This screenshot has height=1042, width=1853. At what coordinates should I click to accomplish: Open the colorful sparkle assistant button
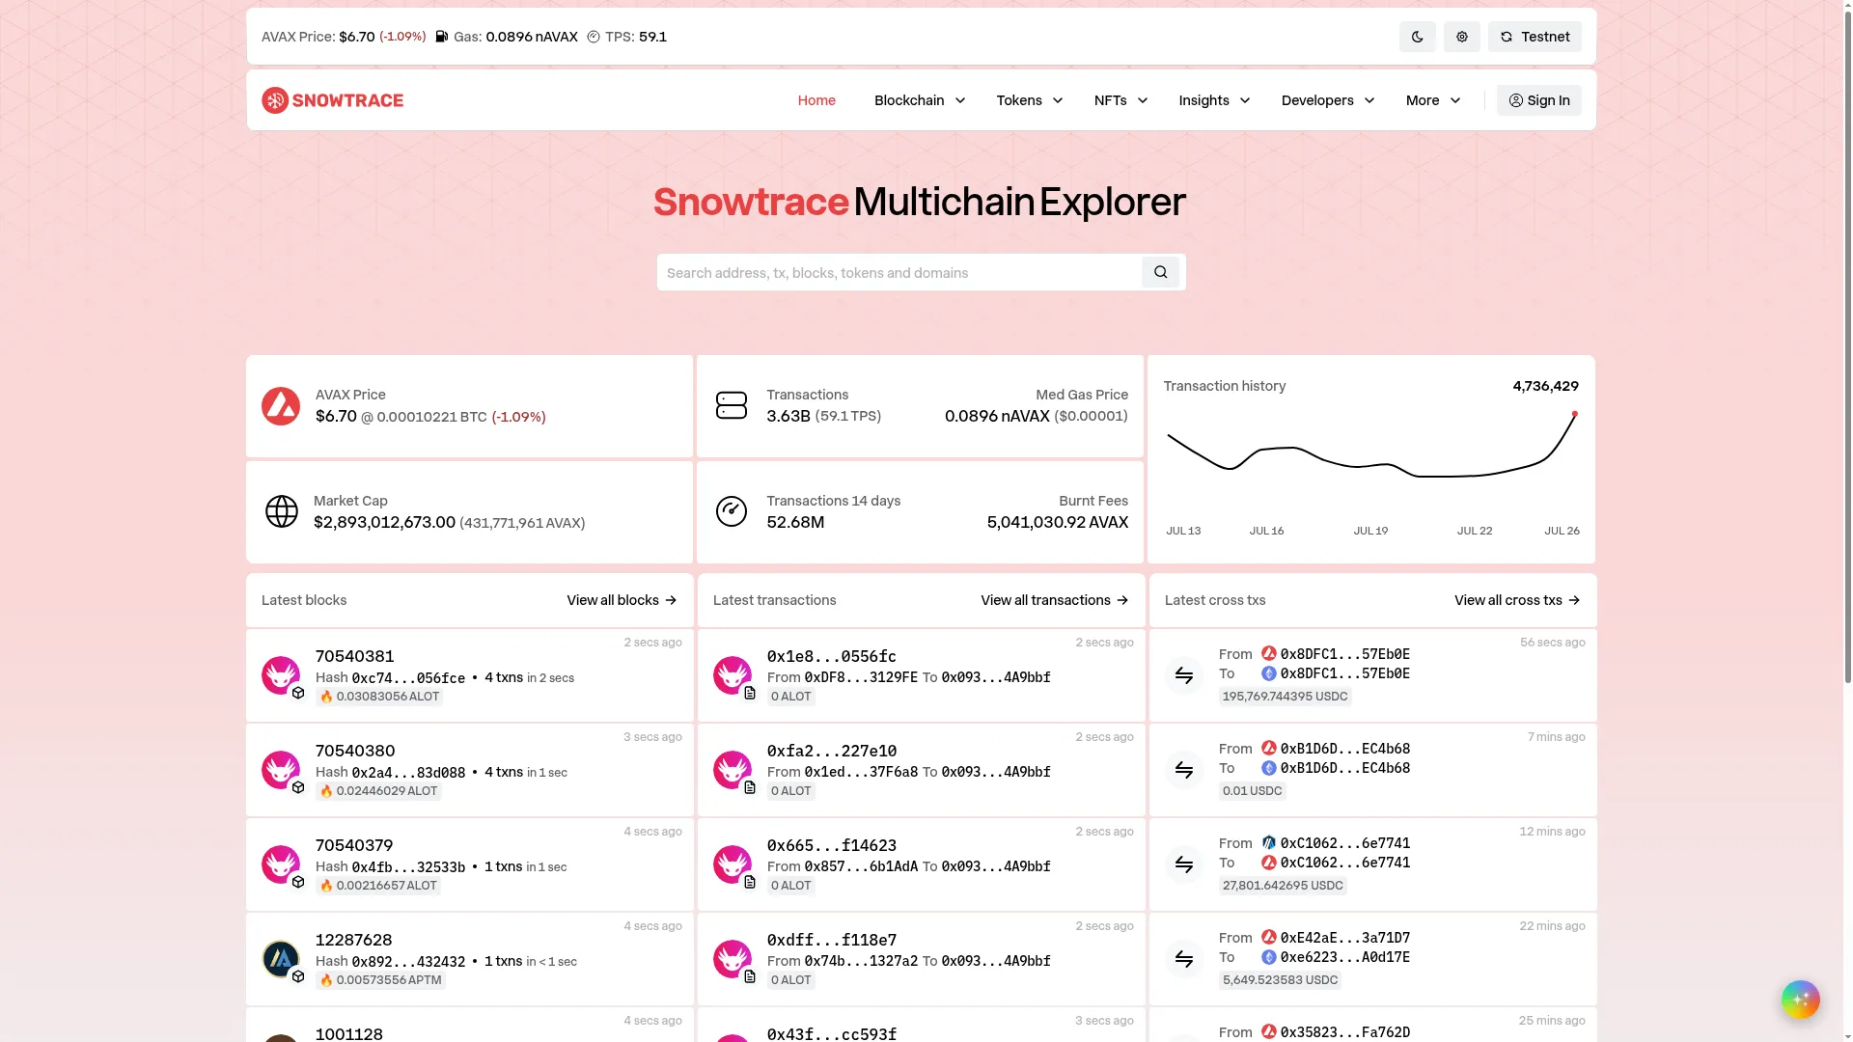click(1800, 1000)
